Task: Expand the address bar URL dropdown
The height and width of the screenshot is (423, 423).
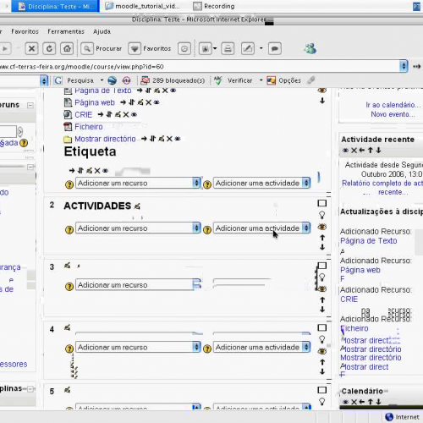Action: click(404, 66)
